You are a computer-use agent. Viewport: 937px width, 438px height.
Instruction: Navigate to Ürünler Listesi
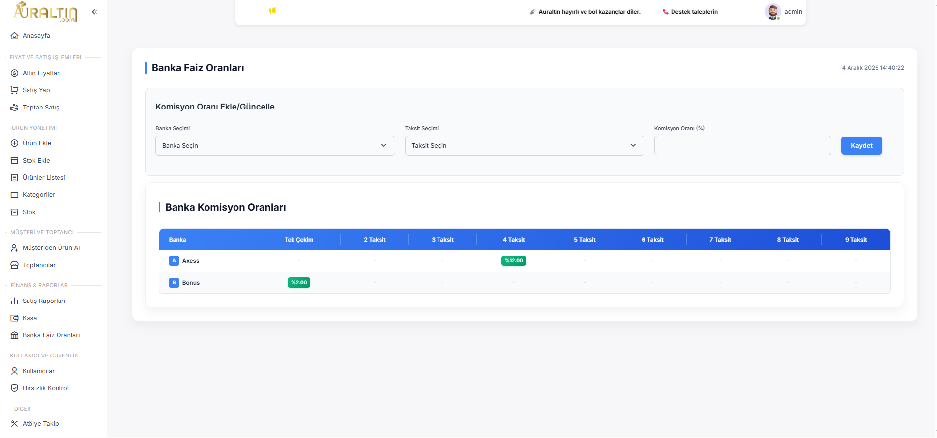[44, 178]
